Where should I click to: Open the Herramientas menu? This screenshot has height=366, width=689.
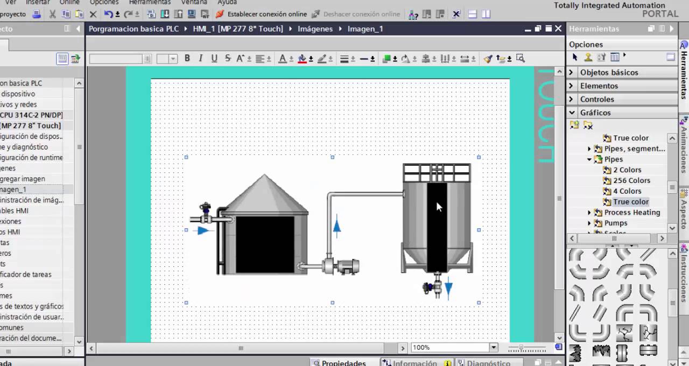pos(150,3)
